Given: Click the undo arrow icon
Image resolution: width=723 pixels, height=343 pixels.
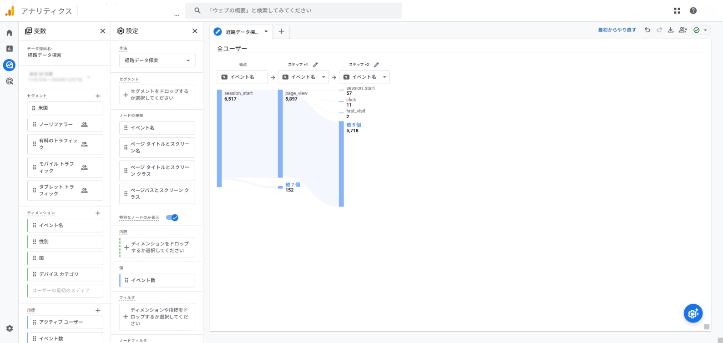Looking at the screenshot, I should (x=647, y=30).
